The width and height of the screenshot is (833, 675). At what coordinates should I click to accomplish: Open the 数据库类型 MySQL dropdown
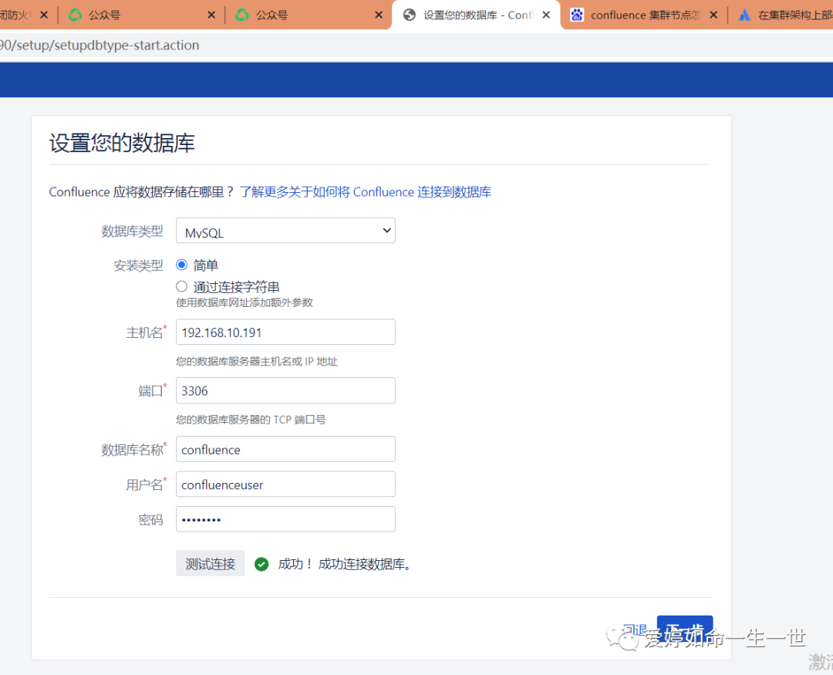pyautogui.click(x=285, y=230)
